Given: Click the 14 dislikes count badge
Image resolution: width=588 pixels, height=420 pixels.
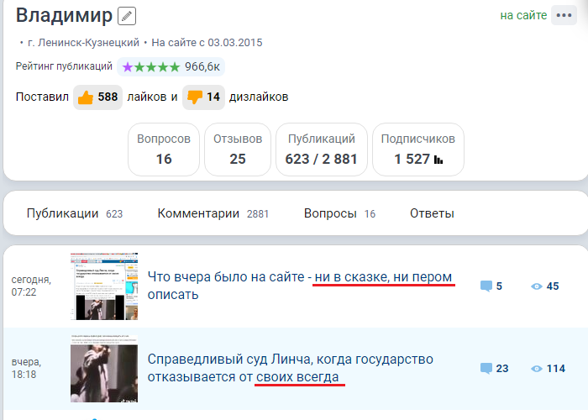Looking at the screenshot, I should pos(203,97).
